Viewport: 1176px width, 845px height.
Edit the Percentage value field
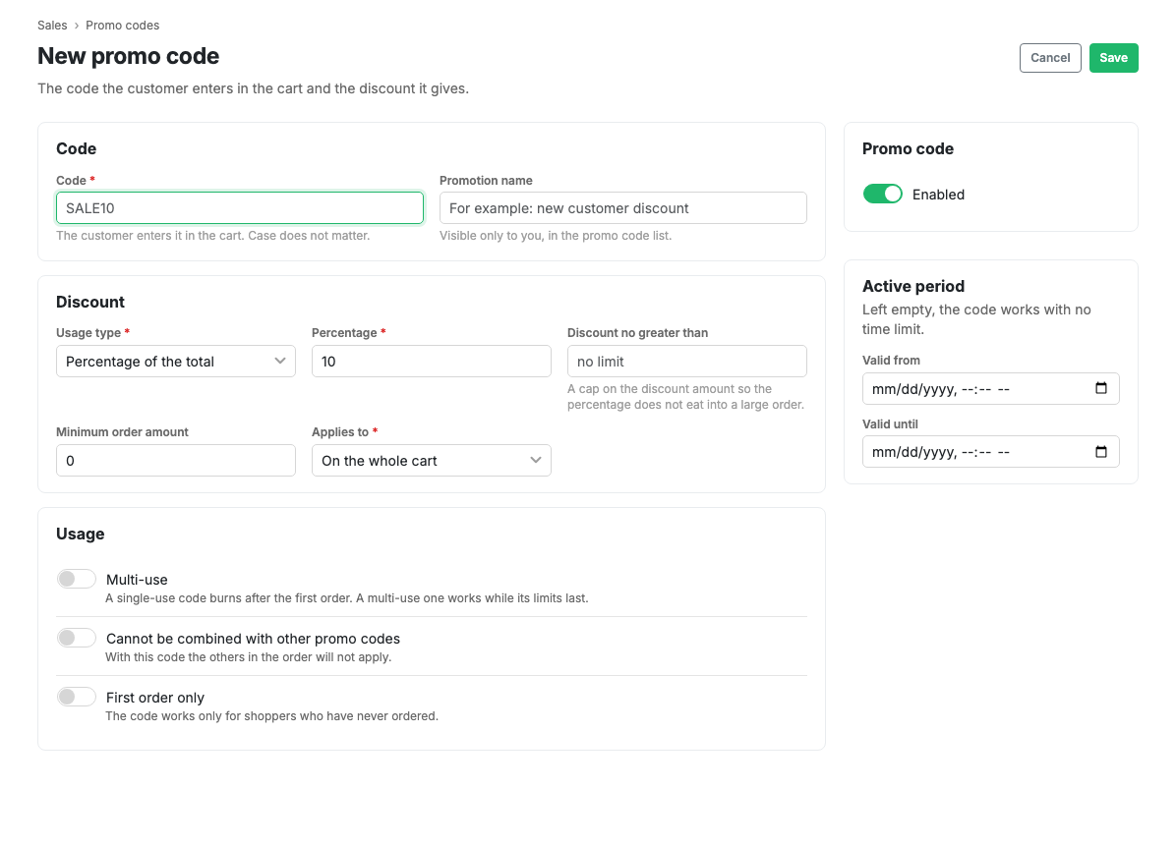(432, 362)
